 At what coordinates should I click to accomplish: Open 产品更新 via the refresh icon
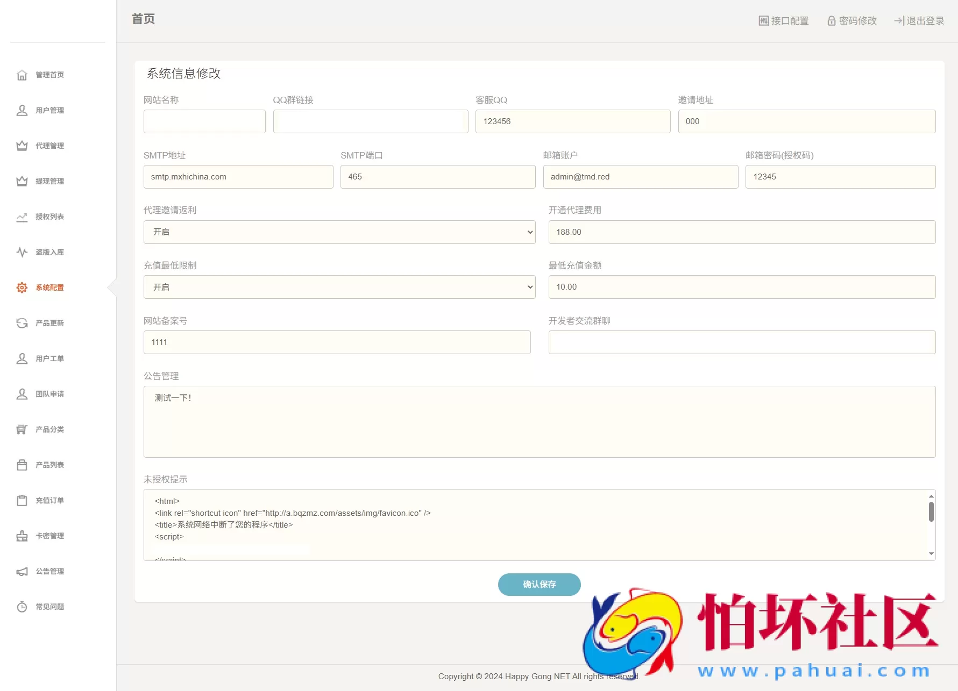tap(22, 323)
